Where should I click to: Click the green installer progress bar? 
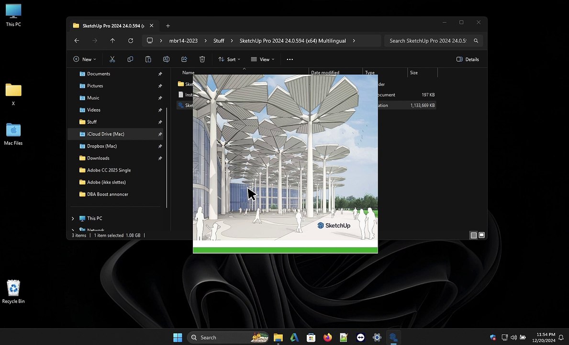(x=285, y=250)
